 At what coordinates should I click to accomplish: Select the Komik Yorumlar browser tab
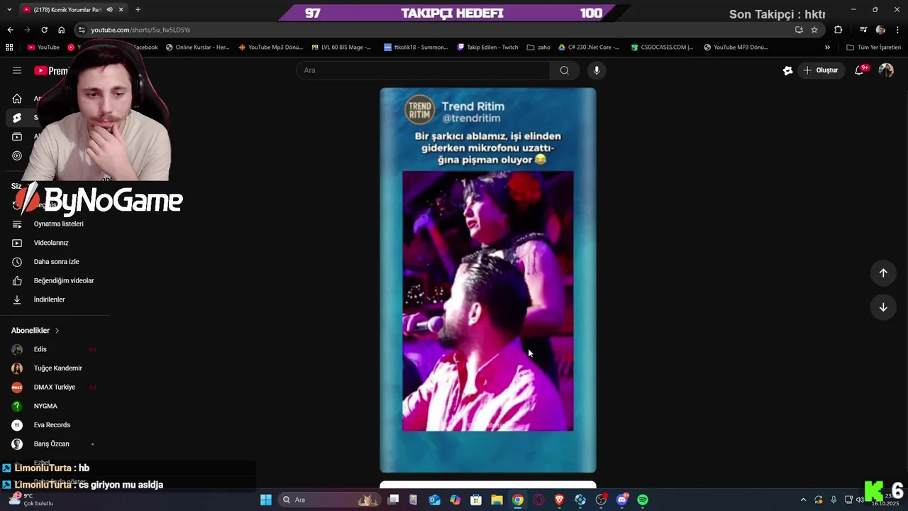pos(67,10)
